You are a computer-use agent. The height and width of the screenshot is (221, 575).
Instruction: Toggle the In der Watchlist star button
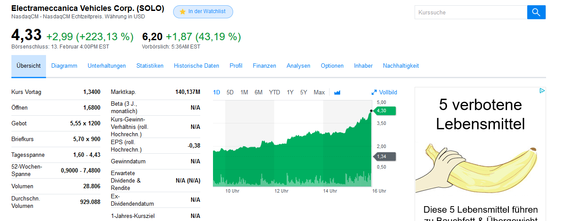[x=203, y=12]
